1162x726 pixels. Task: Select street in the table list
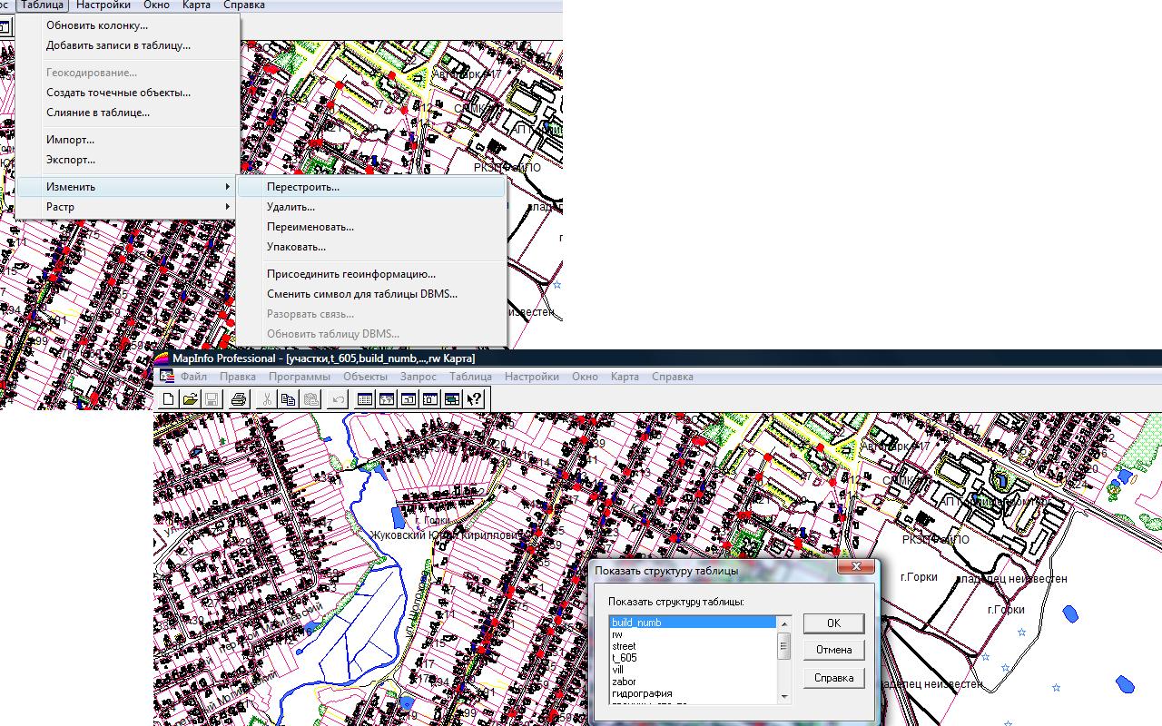624,646
